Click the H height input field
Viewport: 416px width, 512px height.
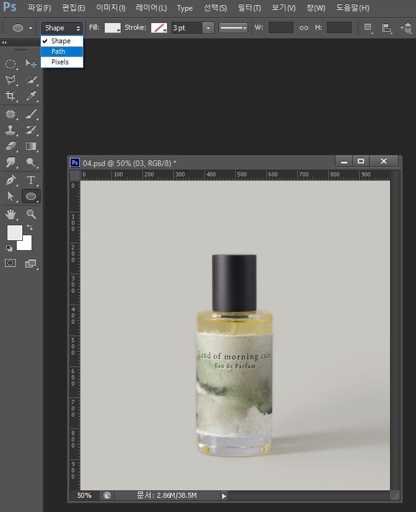pos(339,28)
